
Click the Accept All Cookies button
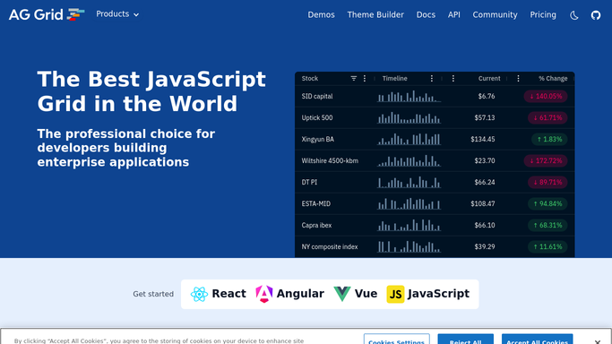click(x=537, y=340)
